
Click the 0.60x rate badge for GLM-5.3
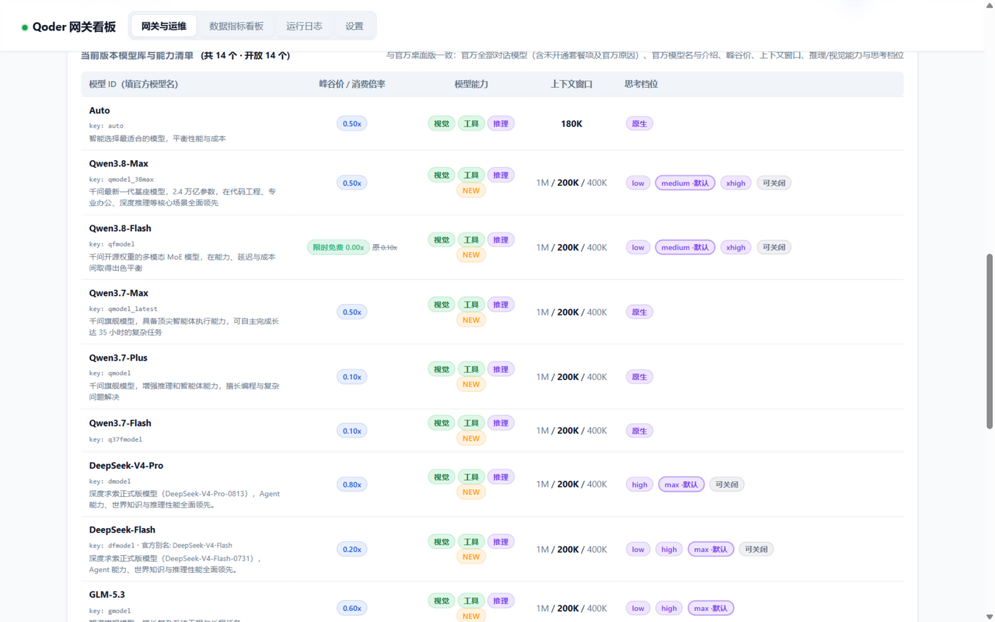click(x=352, y=608)
